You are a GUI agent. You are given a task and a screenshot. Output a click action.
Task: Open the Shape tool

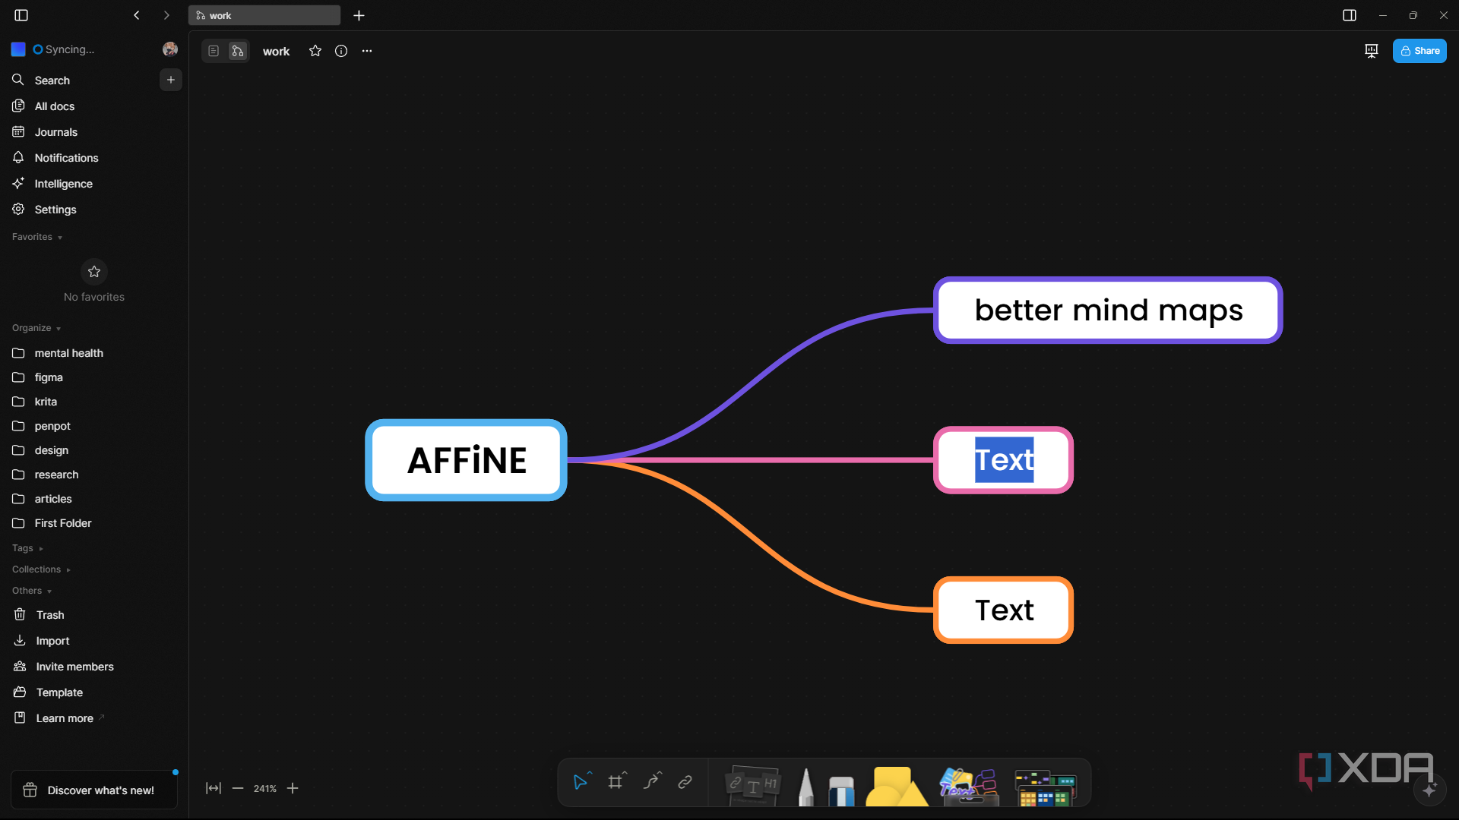click(897, 786)
